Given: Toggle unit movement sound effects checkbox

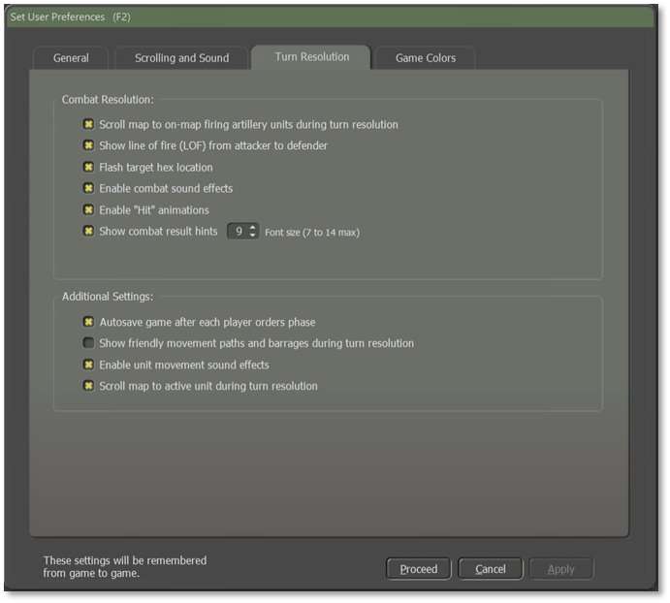Looking at the screenshot, I should (x=89, y=365).
